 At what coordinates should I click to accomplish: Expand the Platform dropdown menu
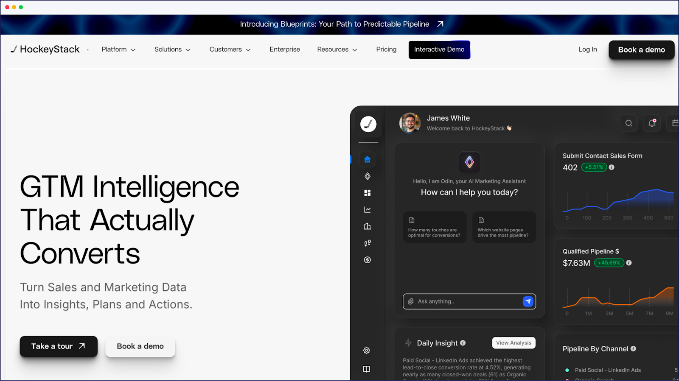click(x=118, y=50)
